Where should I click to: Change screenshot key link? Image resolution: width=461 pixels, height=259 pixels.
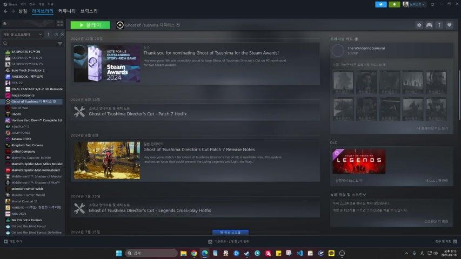click(436, 221)
